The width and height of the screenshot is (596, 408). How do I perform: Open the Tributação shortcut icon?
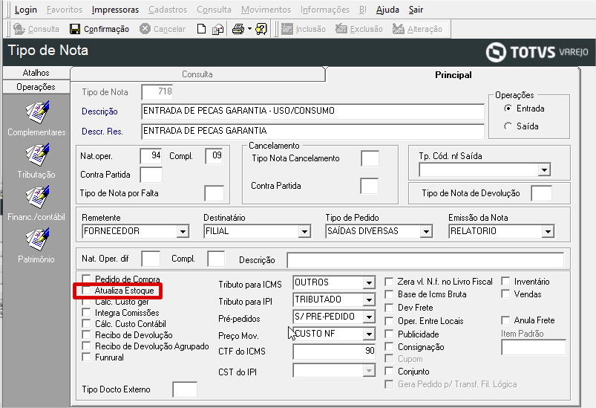(x=37, y=155)
